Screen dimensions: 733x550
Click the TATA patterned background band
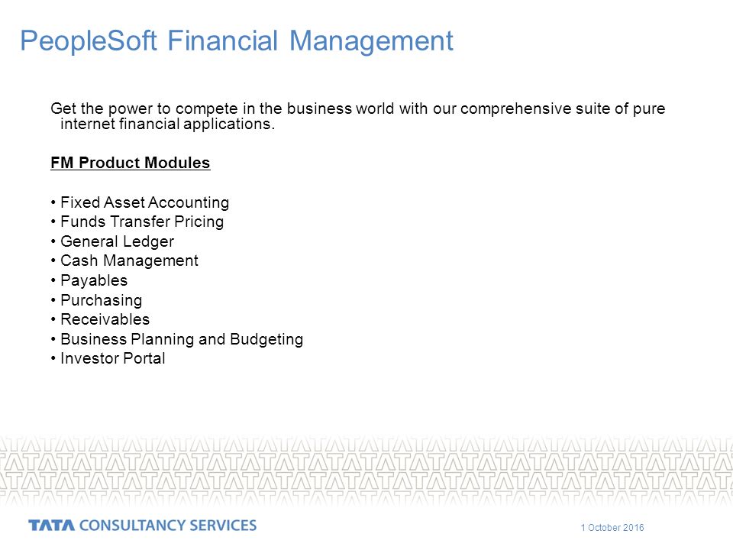(x=366, y=470)
